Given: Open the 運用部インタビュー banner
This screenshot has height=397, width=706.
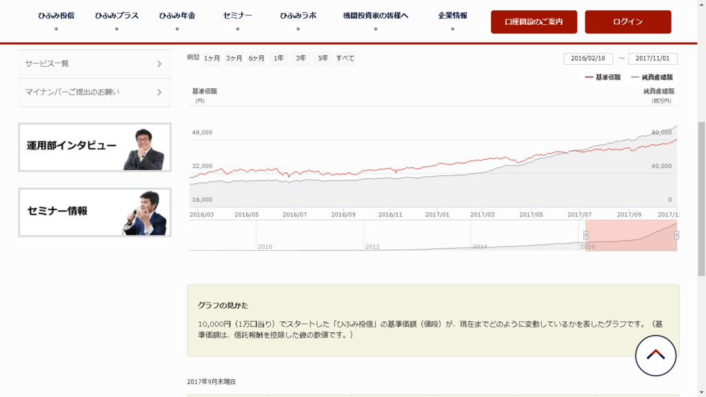Looking at the screenshot, I should tap(94, 147).
